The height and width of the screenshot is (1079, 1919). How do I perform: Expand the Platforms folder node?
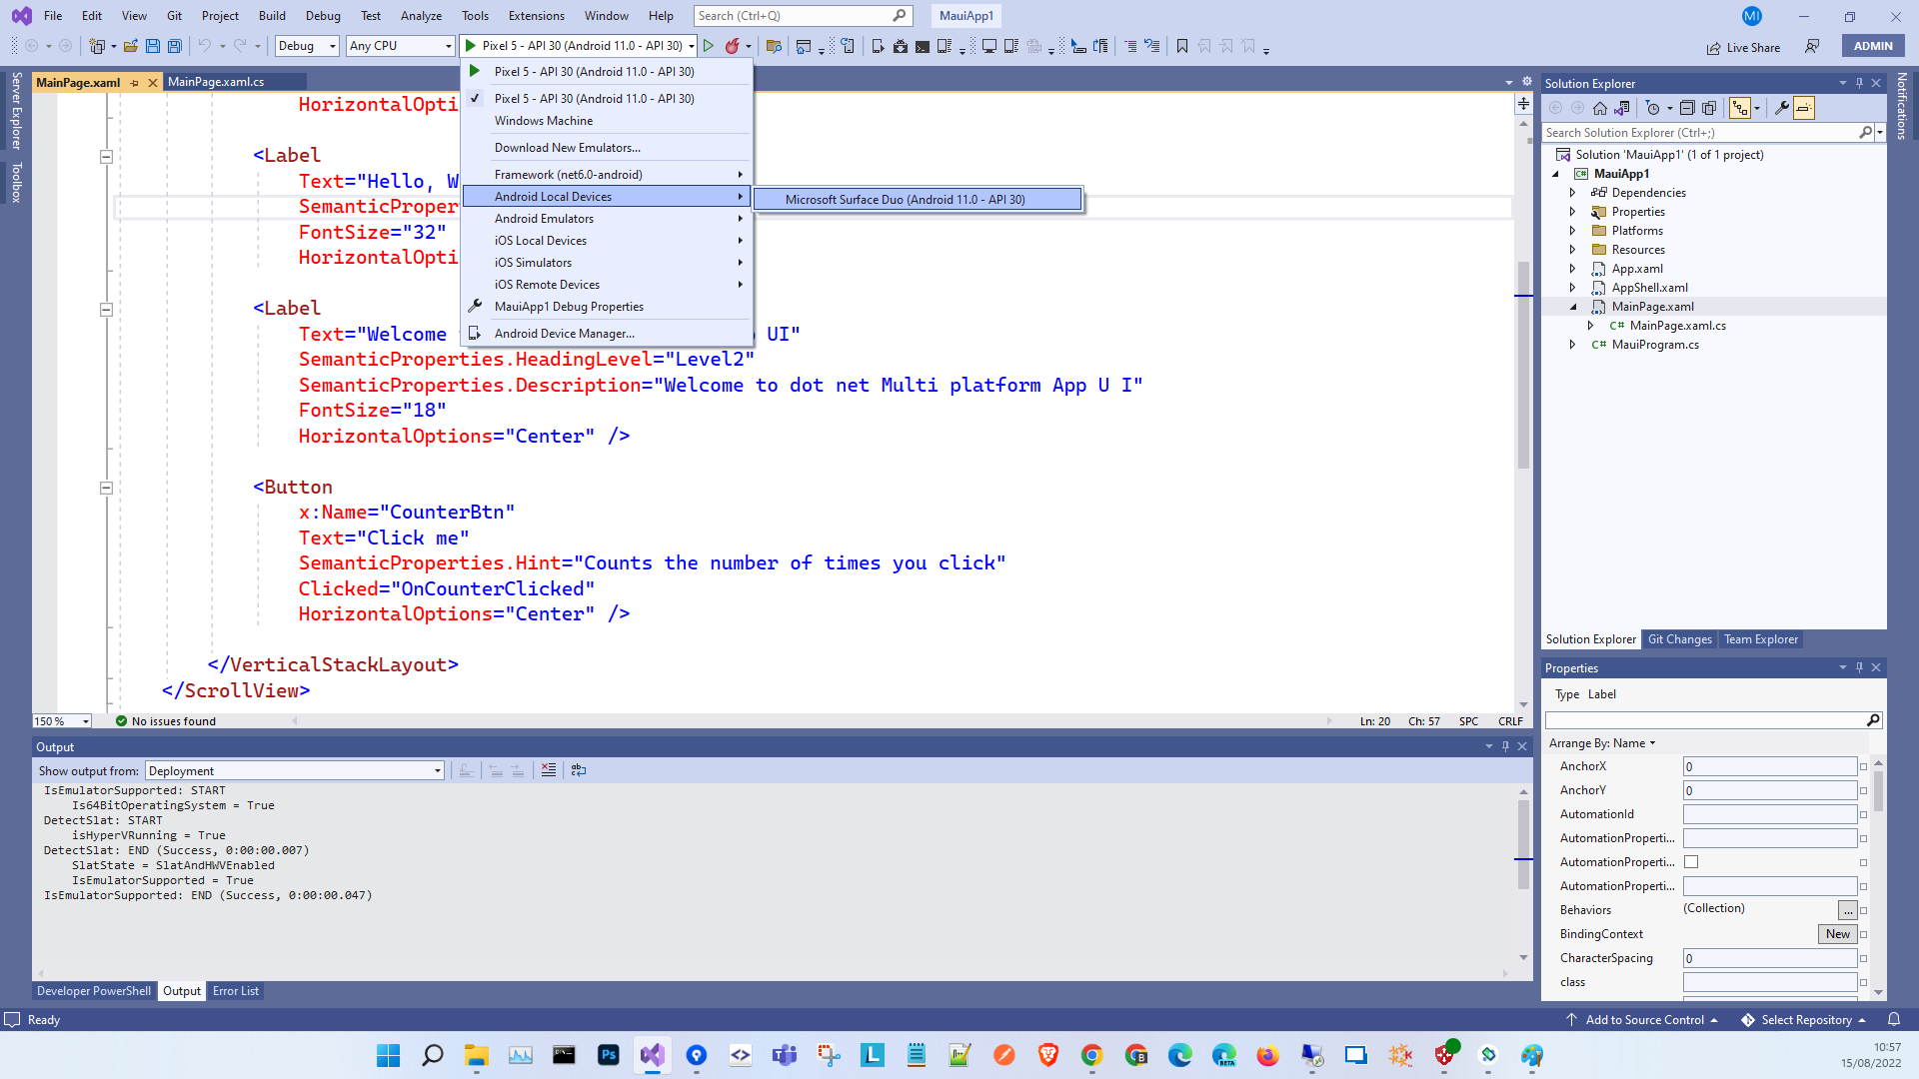point(1572,231)
